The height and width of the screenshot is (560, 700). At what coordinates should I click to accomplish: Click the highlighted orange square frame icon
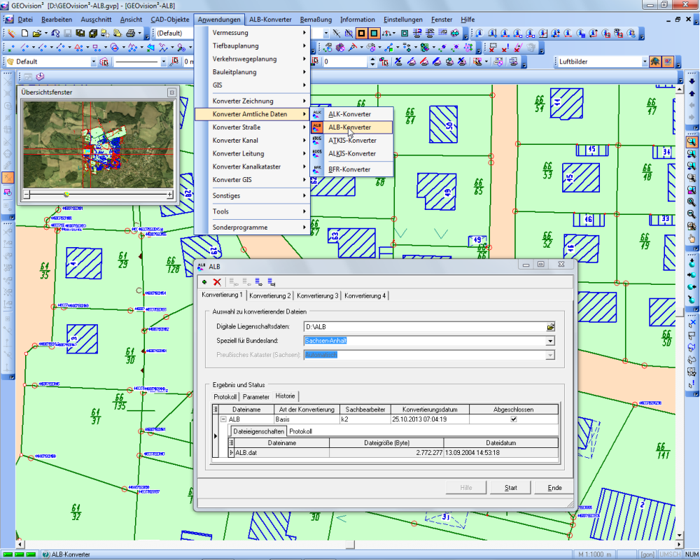(x=361, y=33)
